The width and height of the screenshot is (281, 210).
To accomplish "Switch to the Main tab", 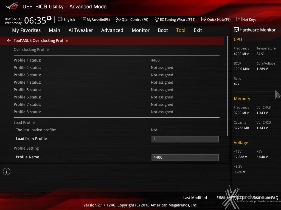I will click(x=55, y=30).
